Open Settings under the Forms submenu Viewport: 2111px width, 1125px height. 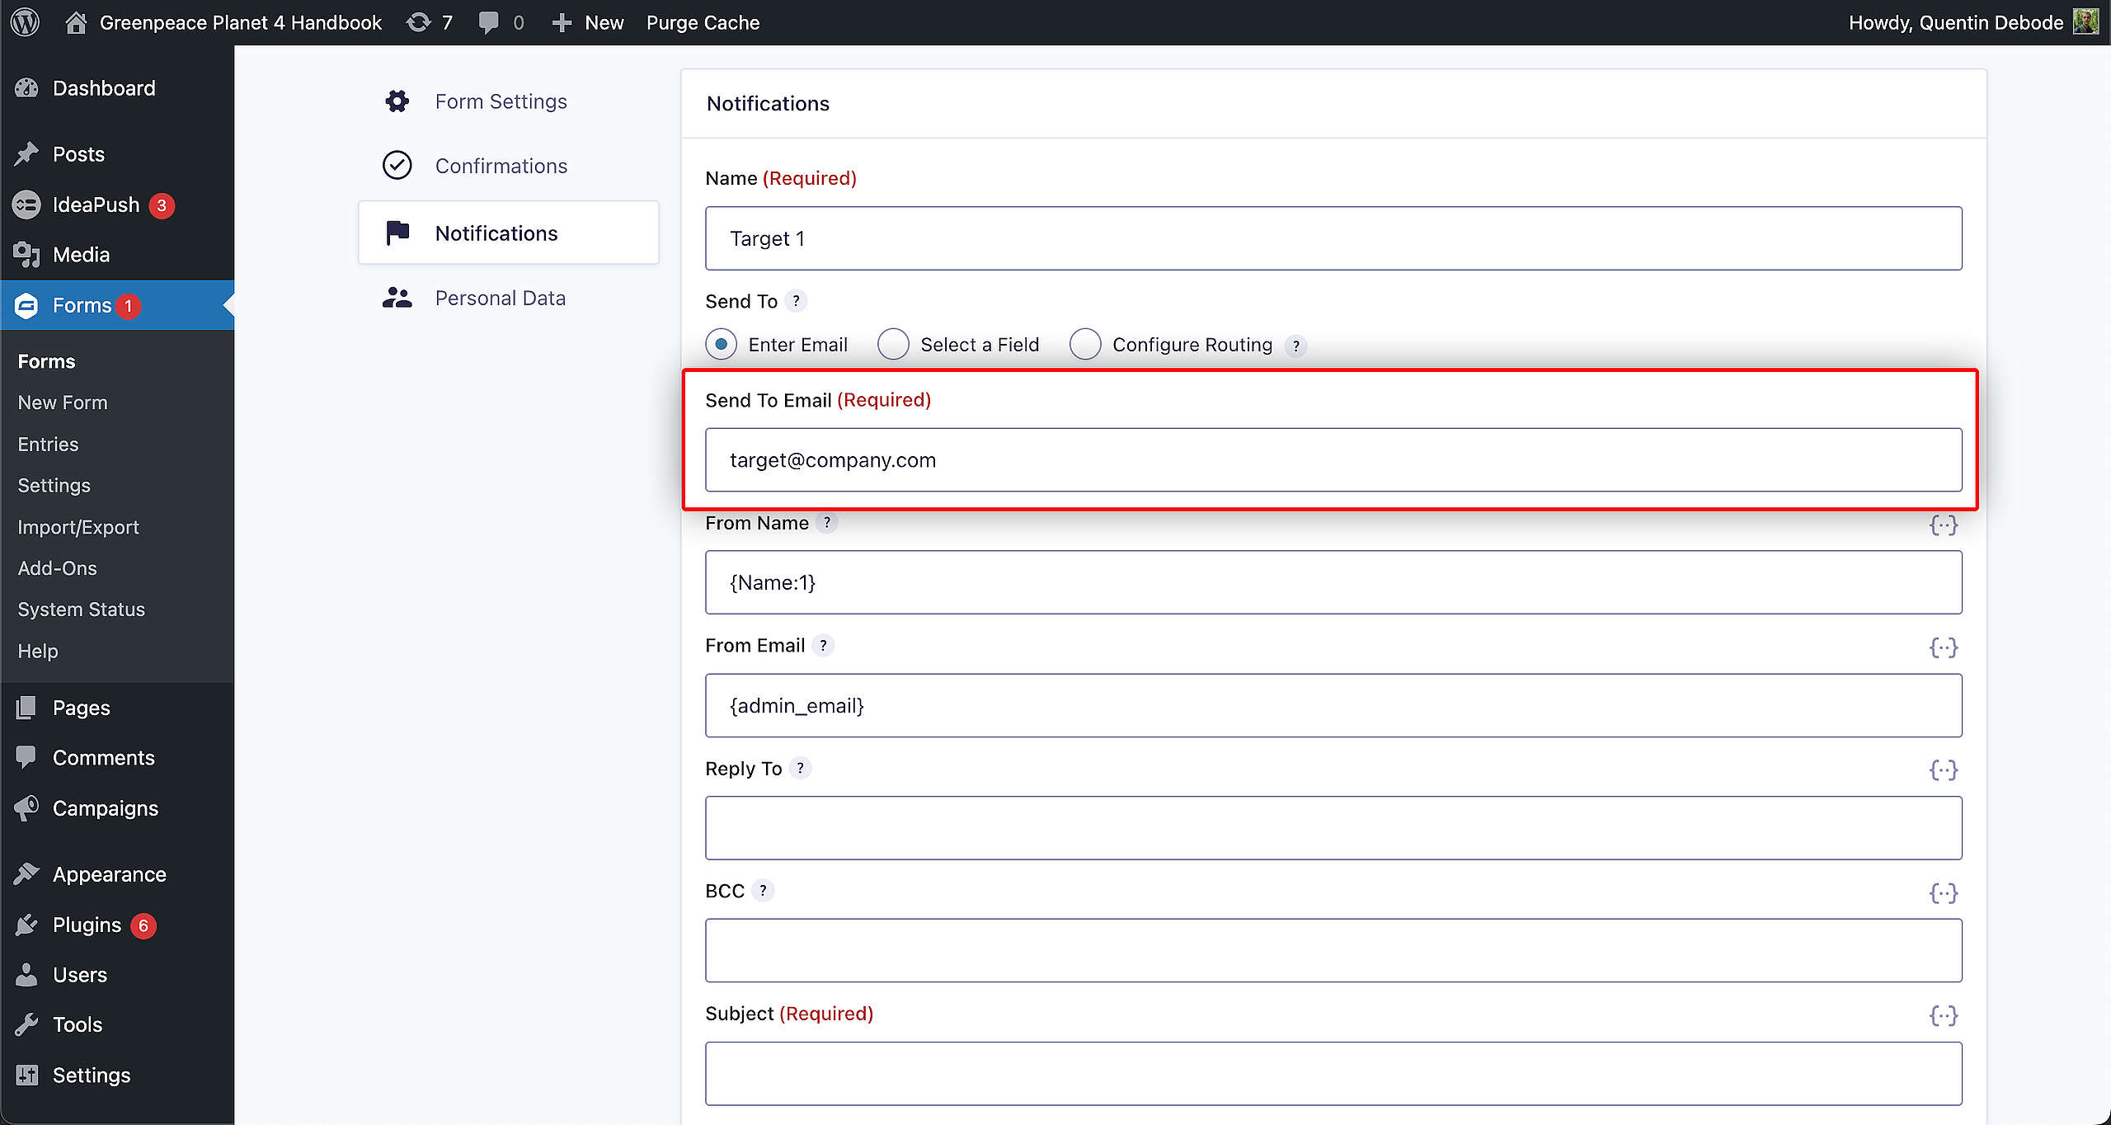(x=54, y=486)
